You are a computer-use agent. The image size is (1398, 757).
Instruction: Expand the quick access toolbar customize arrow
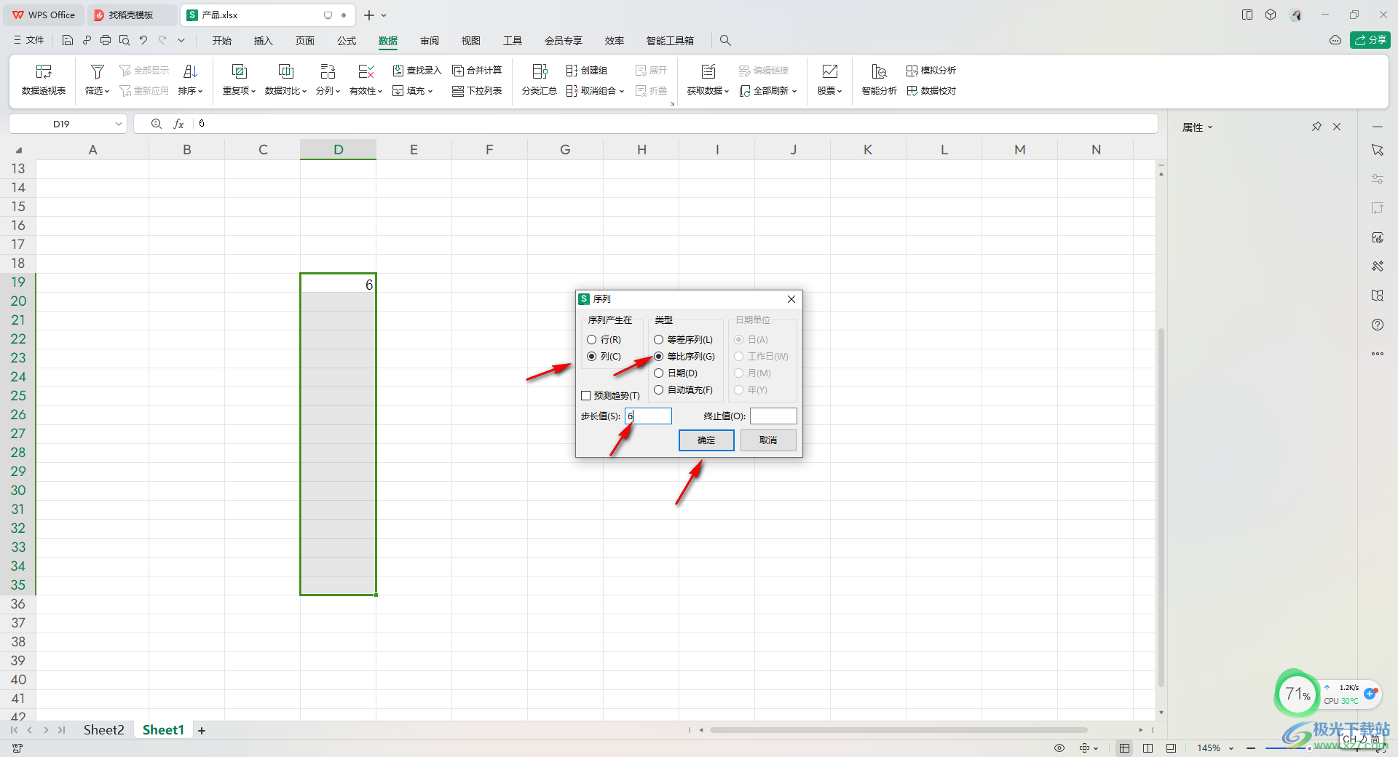point(181,41)
